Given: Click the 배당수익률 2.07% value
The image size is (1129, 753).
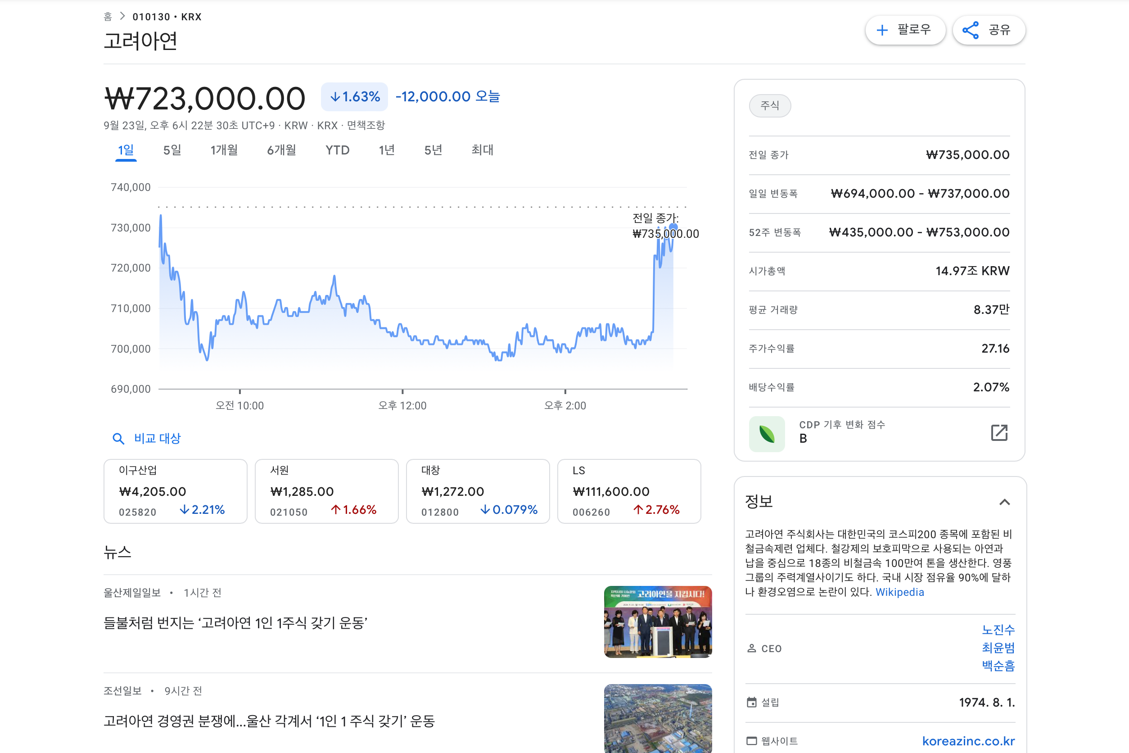Looking at the screenshot, I should click(x=991, y=387).
